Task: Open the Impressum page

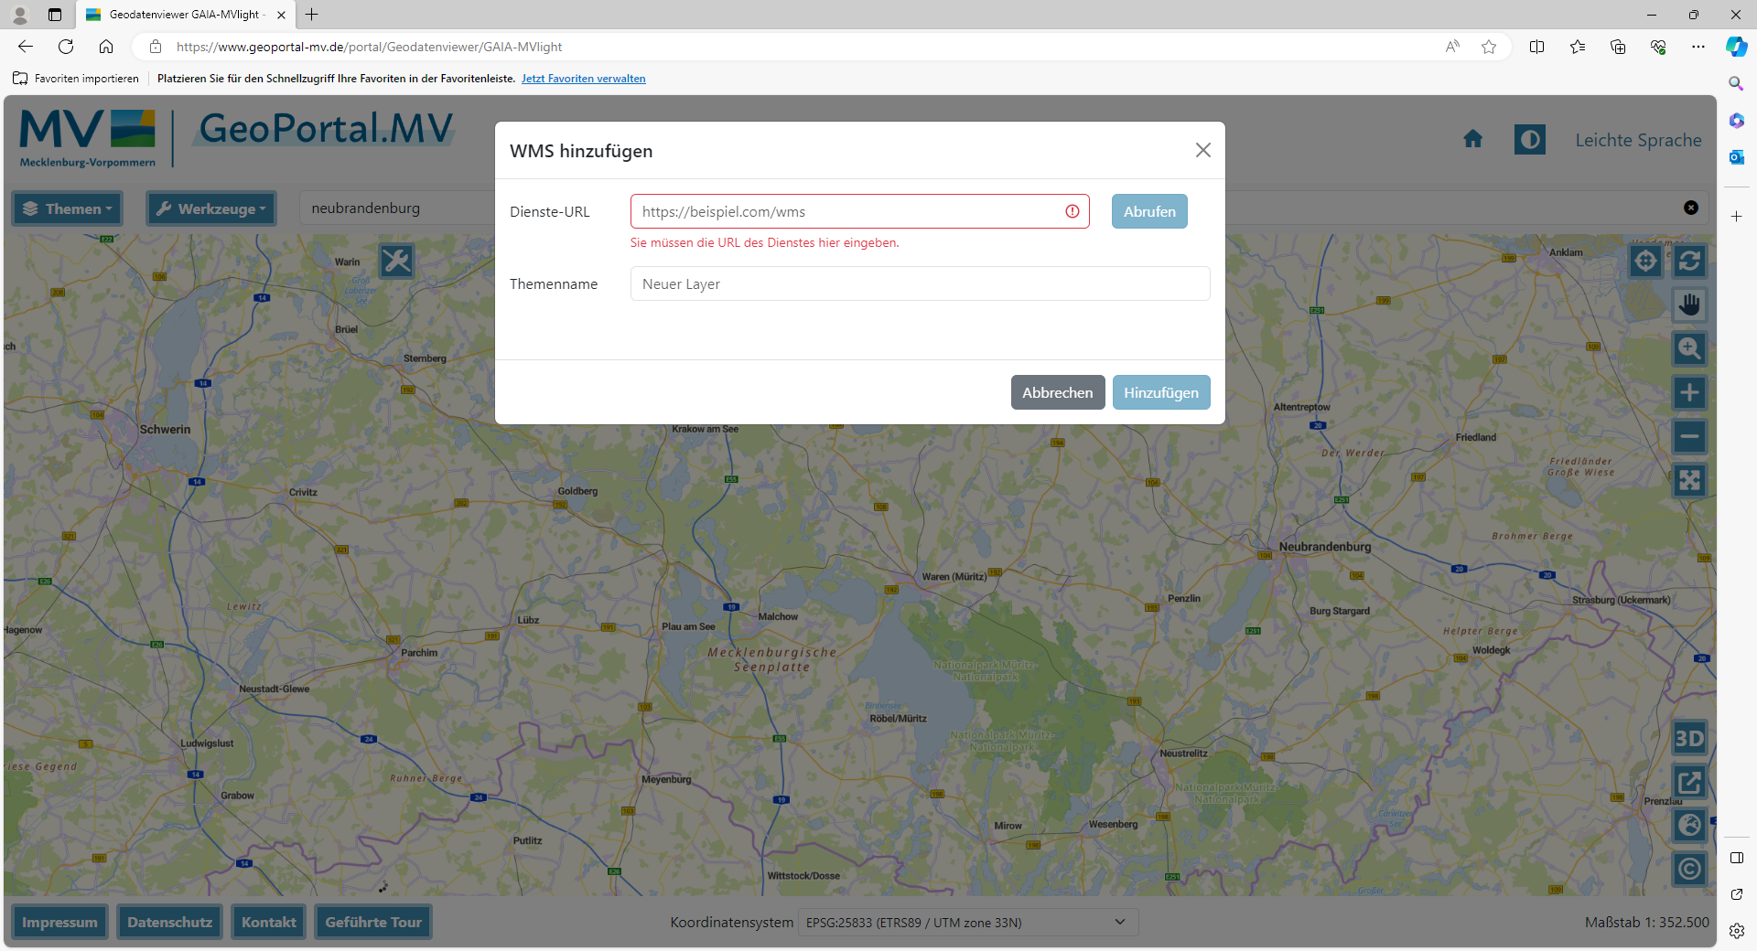Action: (x=59, y=922)
